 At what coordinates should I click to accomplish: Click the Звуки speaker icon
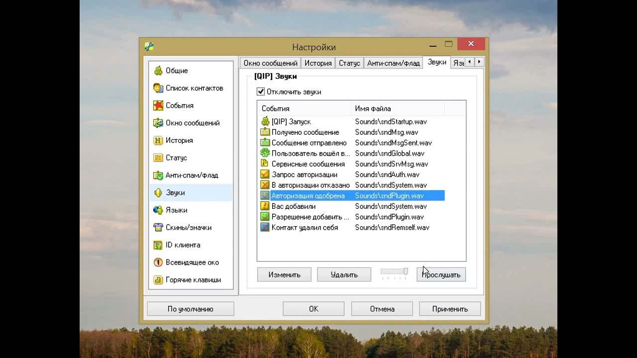pyautogui.click(x=158, y=192)
